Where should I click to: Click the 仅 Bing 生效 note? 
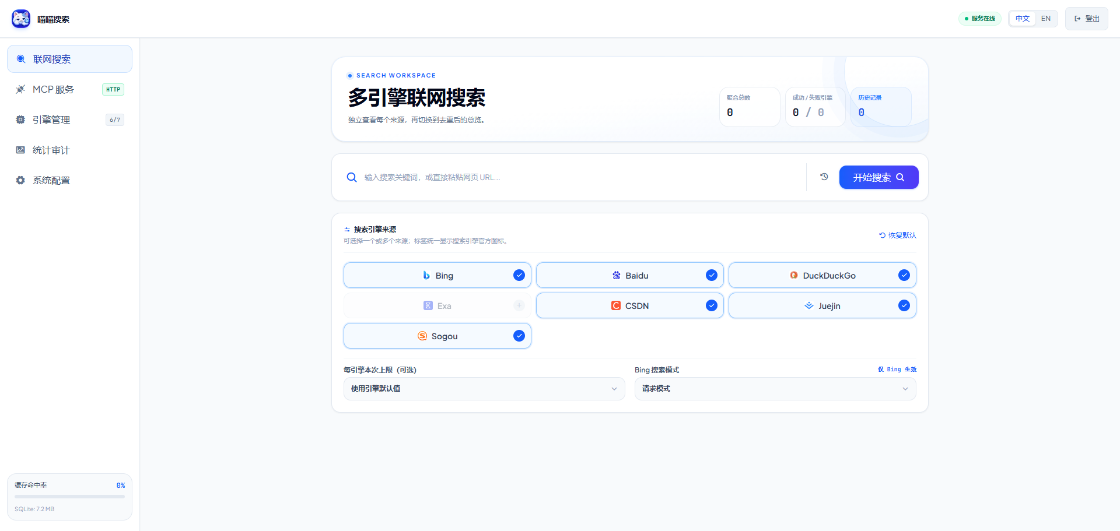point(897,370)
